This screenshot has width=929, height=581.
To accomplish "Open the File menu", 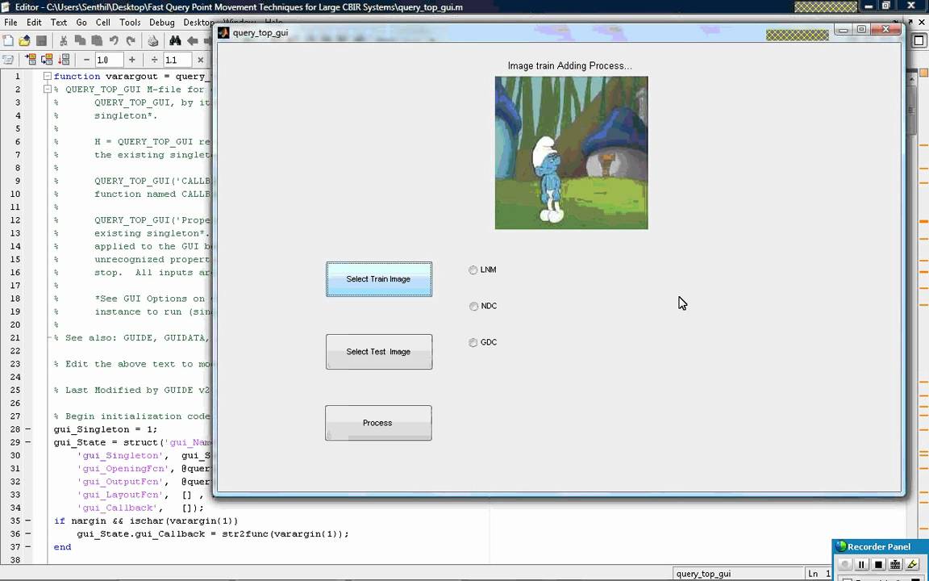I will pos(10,22).
